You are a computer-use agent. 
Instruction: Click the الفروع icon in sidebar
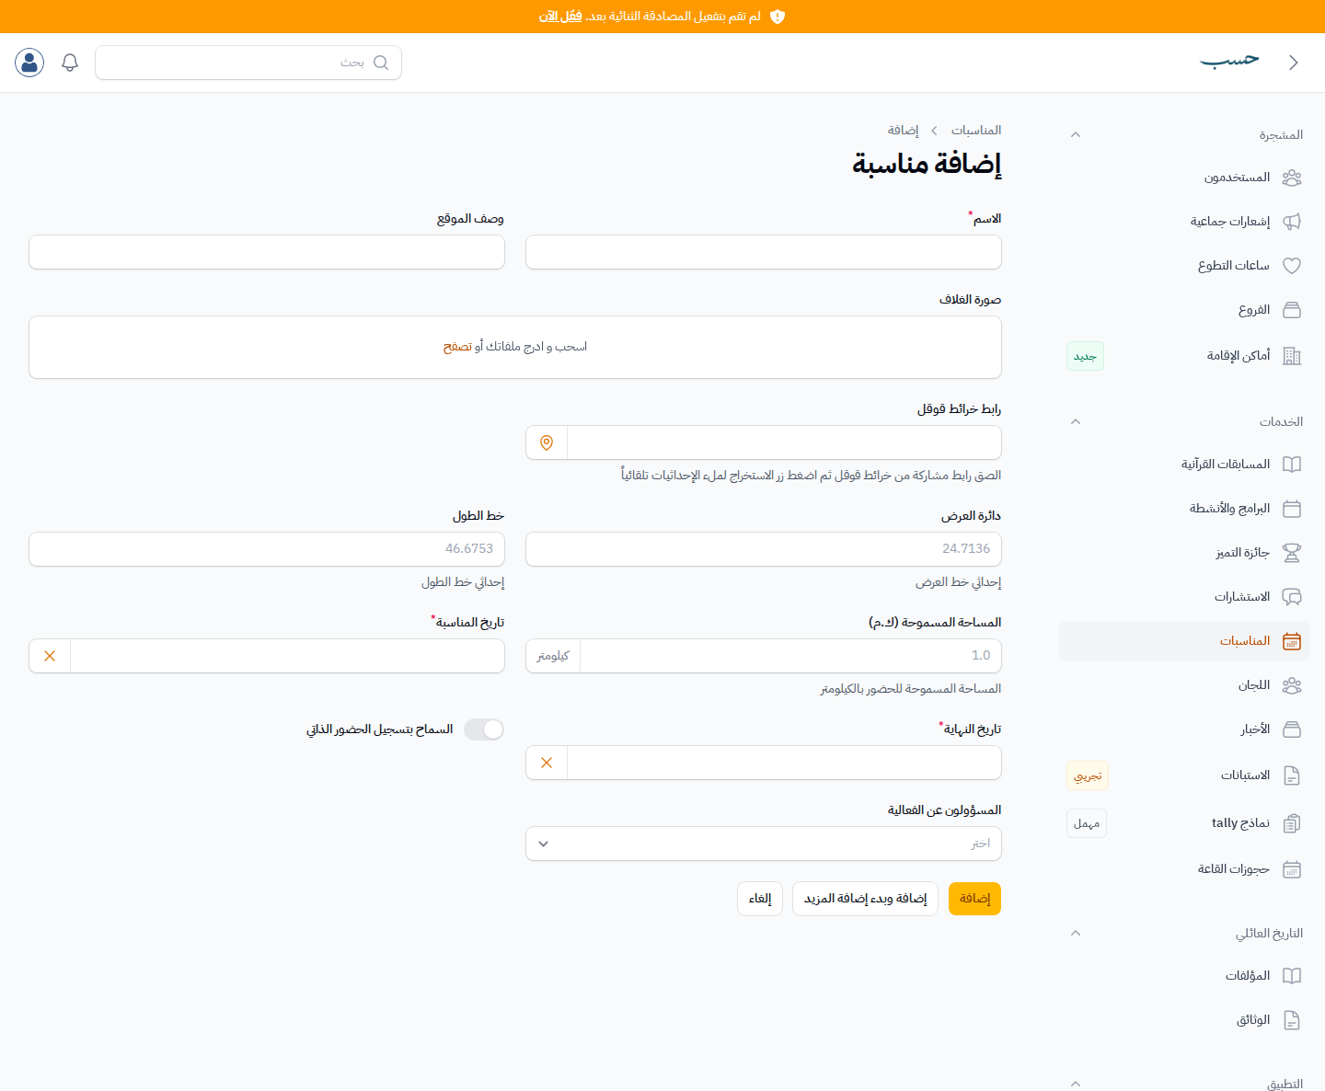click(x=1292, y=310)
